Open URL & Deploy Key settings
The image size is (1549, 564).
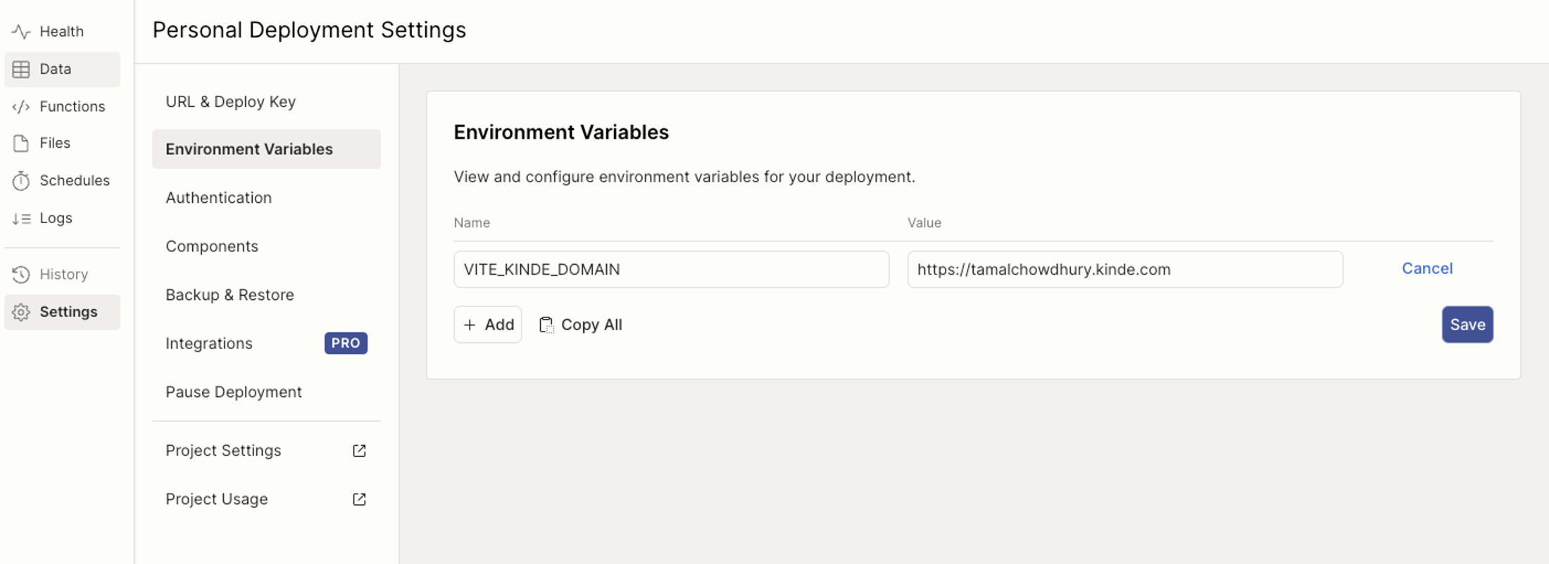tap(266, 101)
